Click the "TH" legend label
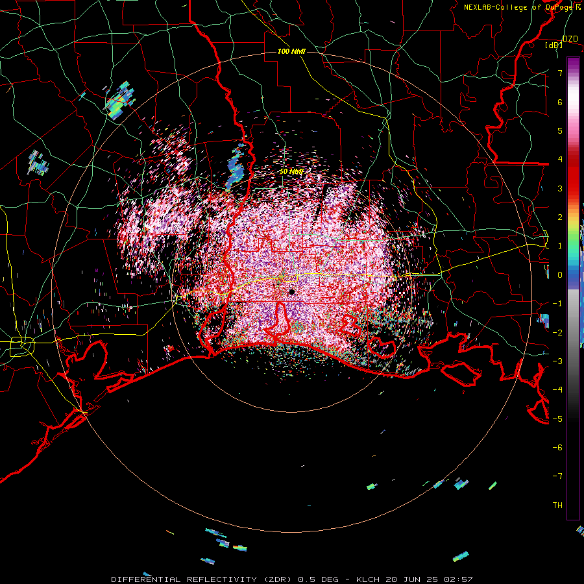The image size is (584, 584). click(557, 505)
